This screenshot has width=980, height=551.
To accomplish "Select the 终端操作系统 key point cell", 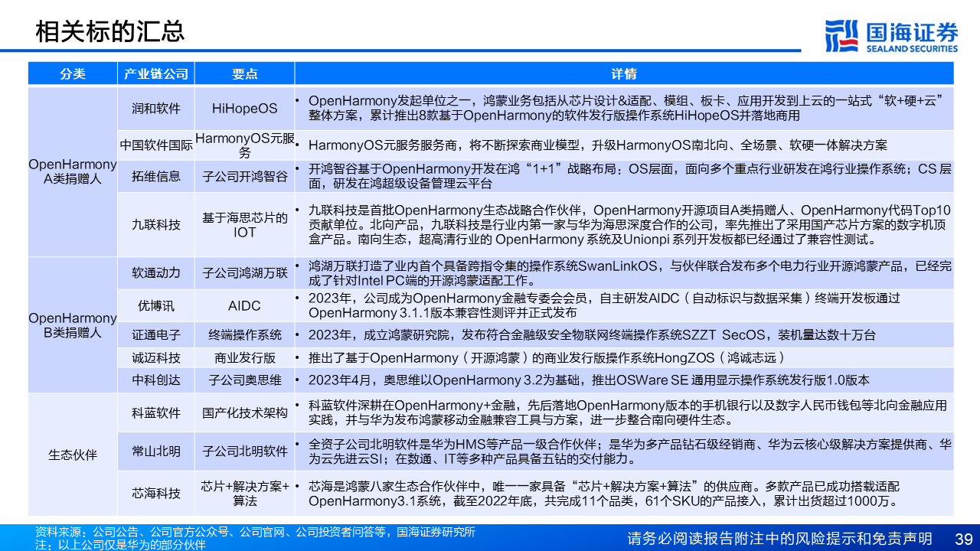I will [x=245, y=334].
